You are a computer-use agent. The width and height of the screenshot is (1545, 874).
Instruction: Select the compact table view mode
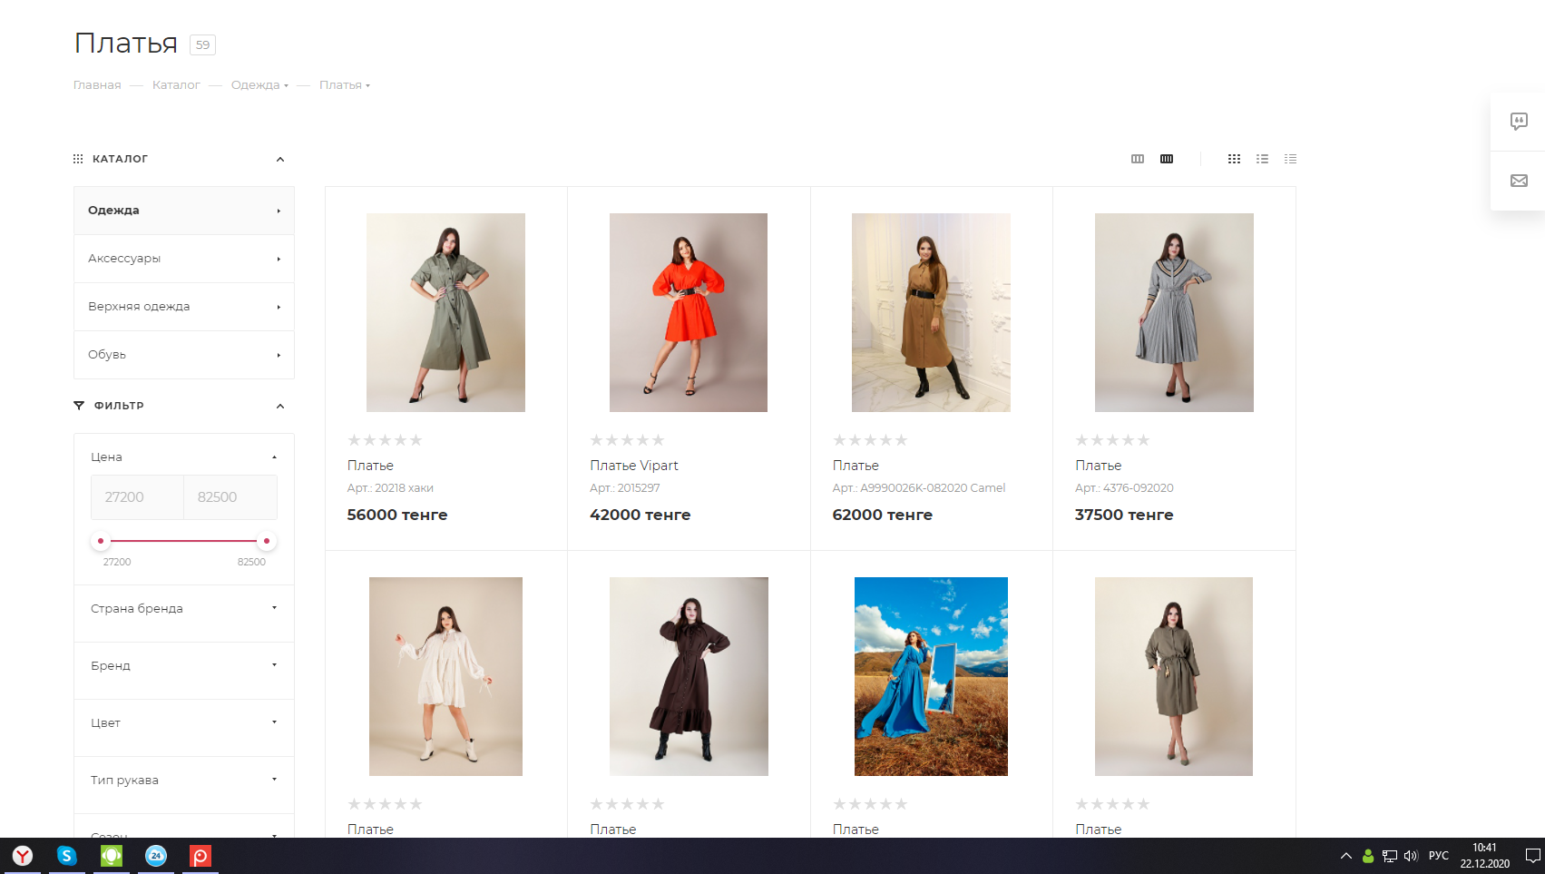click(x=1290, y=159)
